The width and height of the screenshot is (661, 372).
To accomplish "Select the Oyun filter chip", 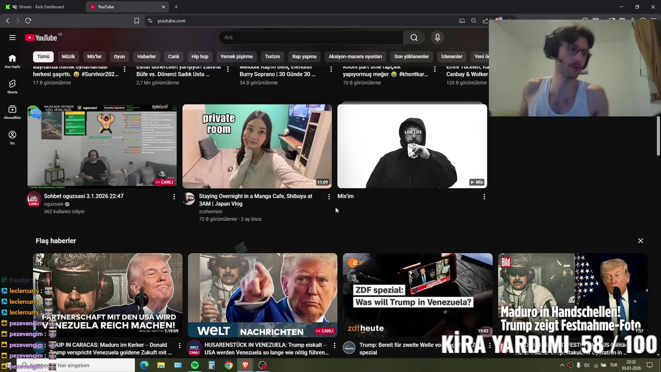I will 119,57.
